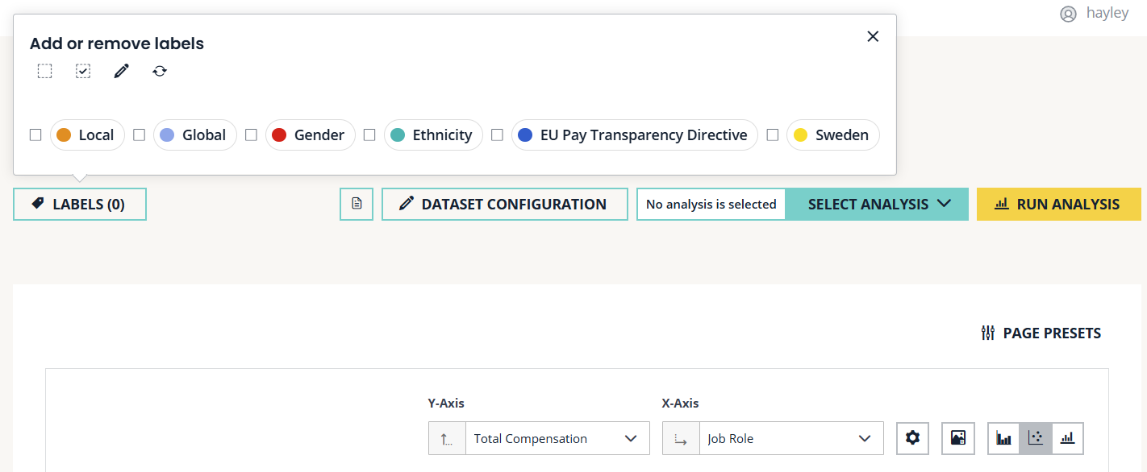Close the Add or remove labels popup
This screenshot has width=1147, height=472.
tap(873, 36)
